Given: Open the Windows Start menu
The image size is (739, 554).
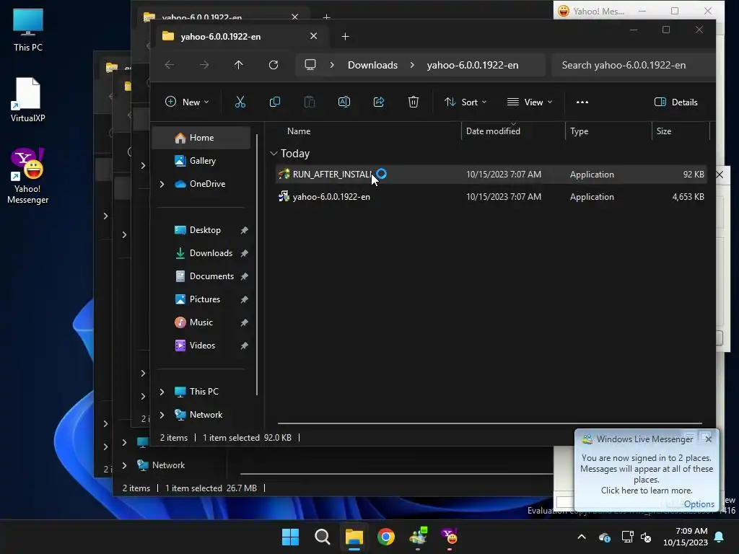Looking at the screenshot, I should [x=290, y=537].
